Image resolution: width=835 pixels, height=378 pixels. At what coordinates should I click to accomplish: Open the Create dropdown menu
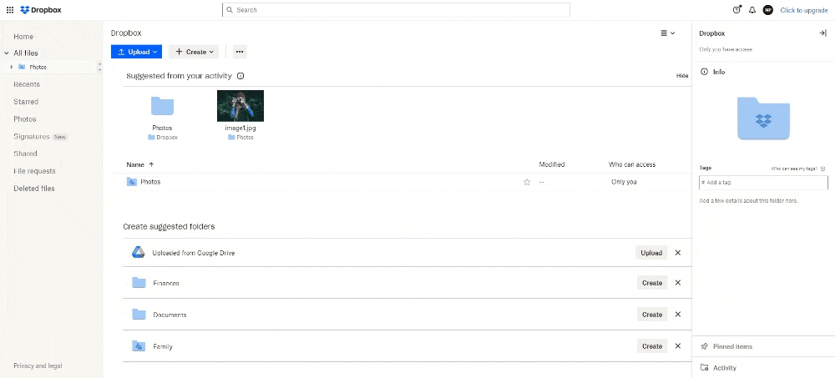194,52
